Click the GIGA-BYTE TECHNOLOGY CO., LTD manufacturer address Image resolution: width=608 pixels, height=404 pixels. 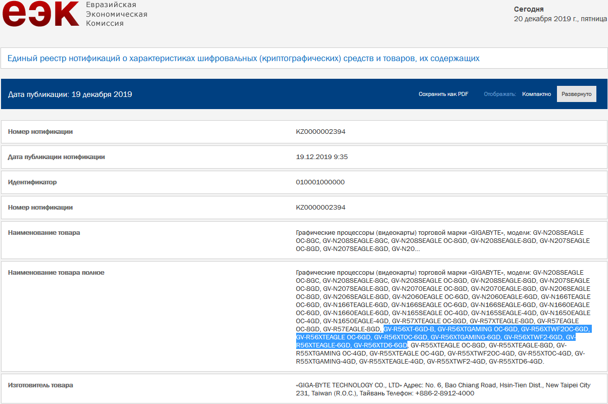tap(443, 389)
